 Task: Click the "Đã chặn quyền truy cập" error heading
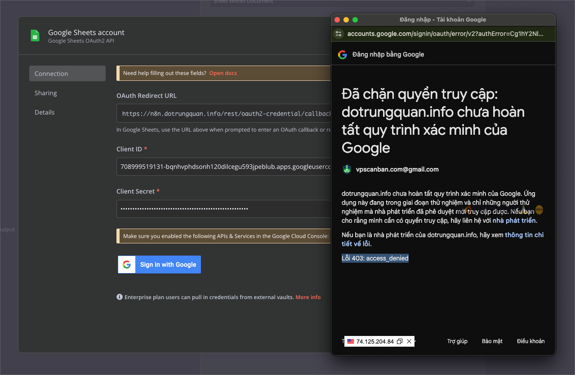click(433, 121)
